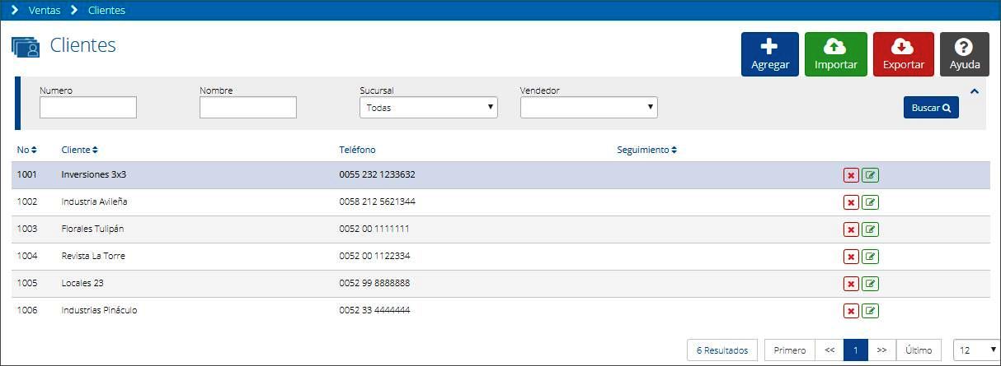Click the Buscar search button
This screenshot has width=1001, height=366.
(x=931, y=108)
